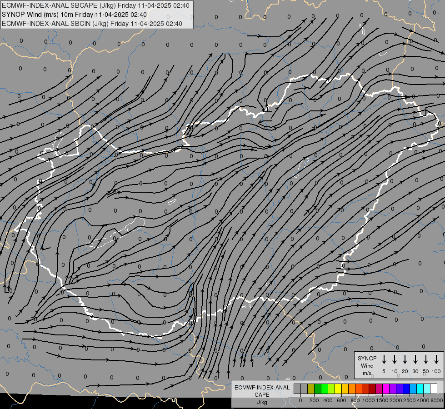
Task: Pick the olive swatch in CAPE legend
Action: coord(311,389)
